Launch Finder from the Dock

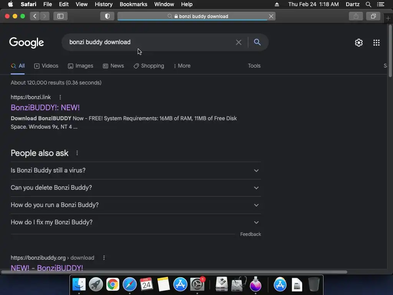point(79,285)
